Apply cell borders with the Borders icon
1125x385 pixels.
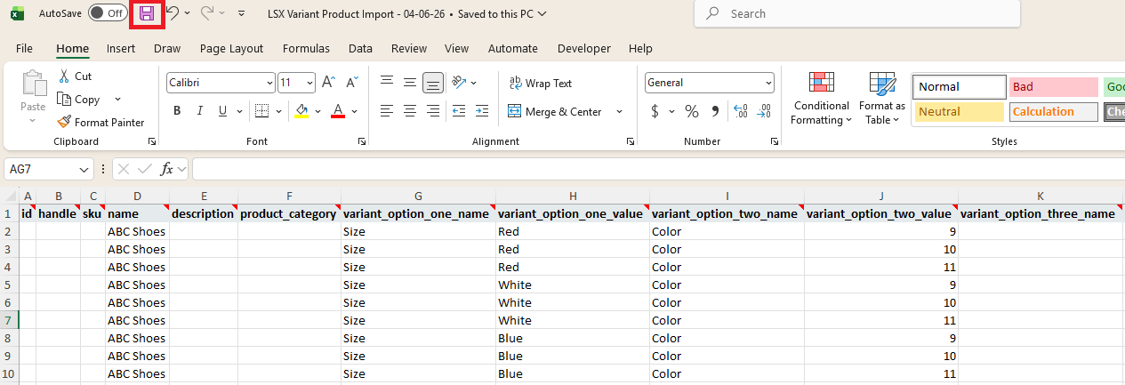click(x=261, y=111)
